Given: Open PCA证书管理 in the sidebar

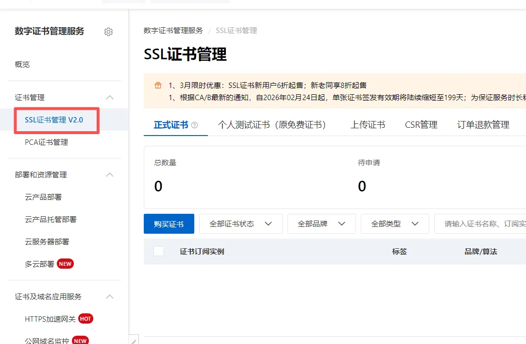Looking at the screenshot, I should (x=46, y=142).
